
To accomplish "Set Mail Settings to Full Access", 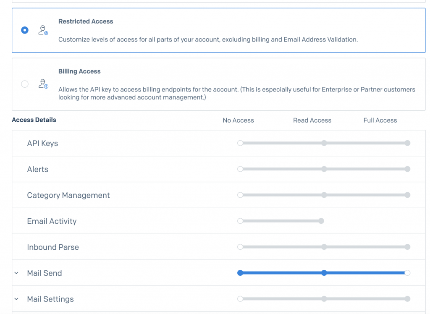I will coord(407,298).
